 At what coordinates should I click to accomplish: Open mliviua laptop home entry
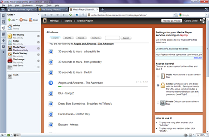tap(14, 27)
